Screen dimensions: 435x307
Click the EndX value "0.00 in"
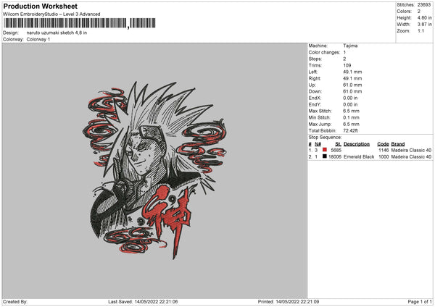tap(350, 98)
